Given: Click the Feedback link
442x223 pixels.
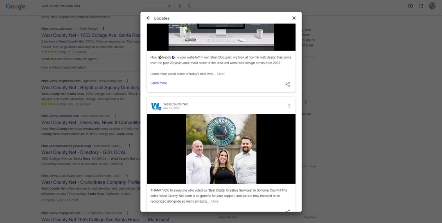Looking at the screenshot, I should tap(310, 217).
